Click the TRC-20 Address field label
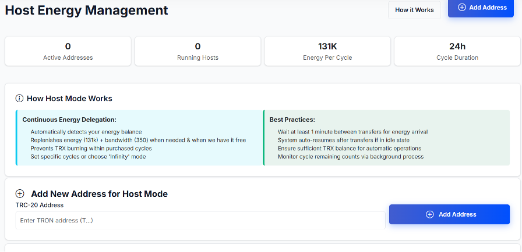Image resolution: width=522 pixels, height=252 pixels. (39, 205)
